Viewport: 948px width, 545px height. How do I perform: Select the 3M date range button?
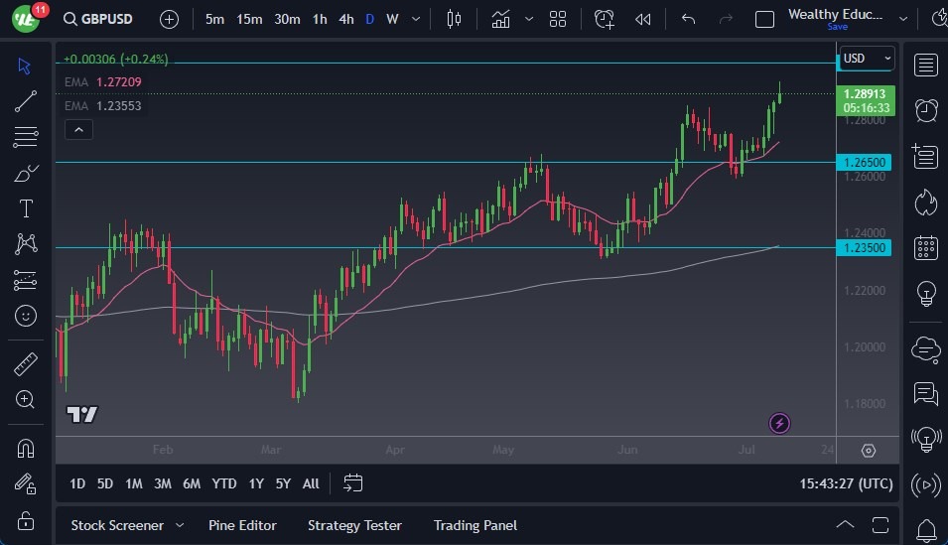click(x=163, y=483)
